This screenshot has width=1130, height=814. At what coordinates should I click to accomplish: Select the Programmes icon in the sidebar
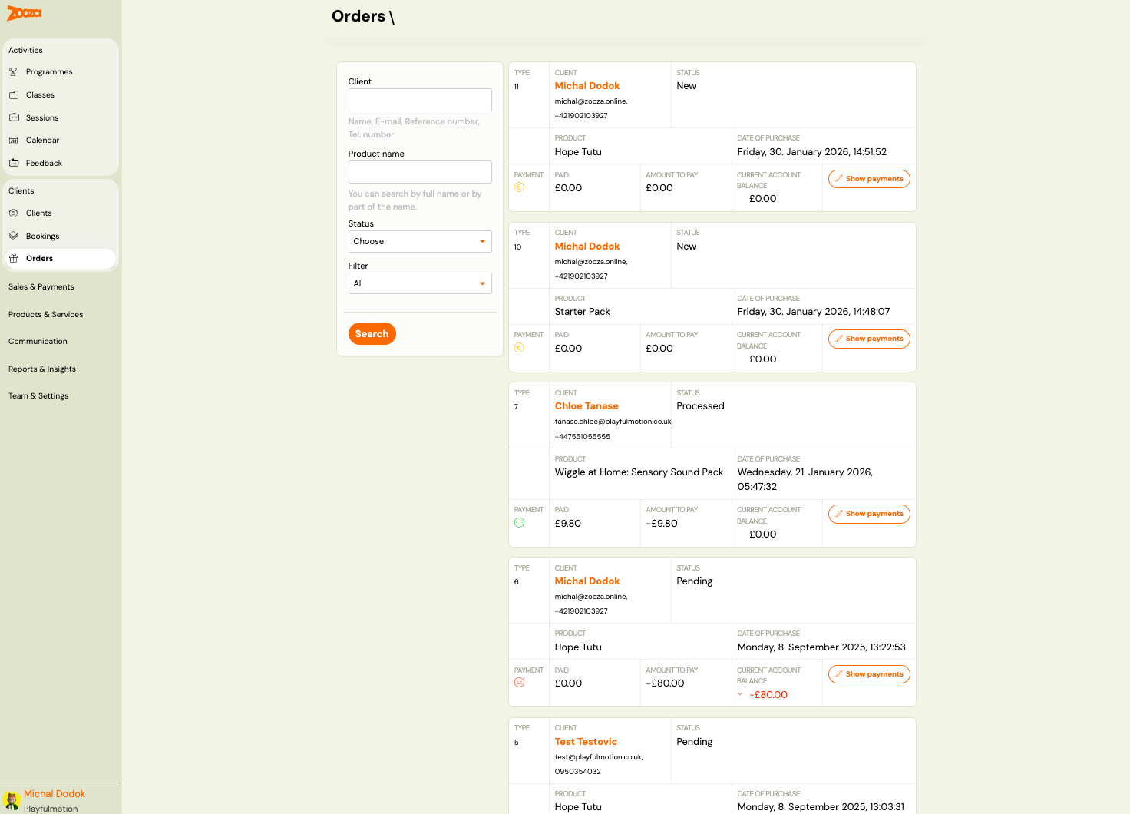click(x=13, y=71)
